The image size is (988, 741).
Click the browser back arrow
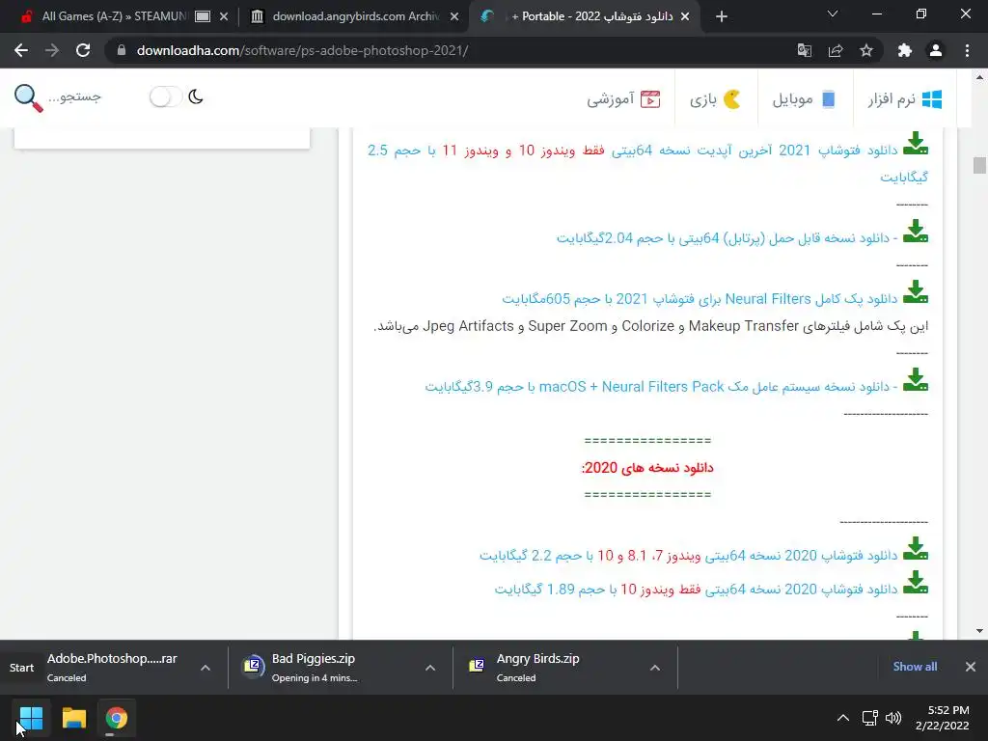(x=21, y=50)
